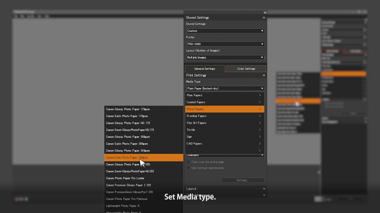This screenshot has height=213, width=380.
Task: Enable Use contrast reproduction checkbox
Action: point(188,168)
